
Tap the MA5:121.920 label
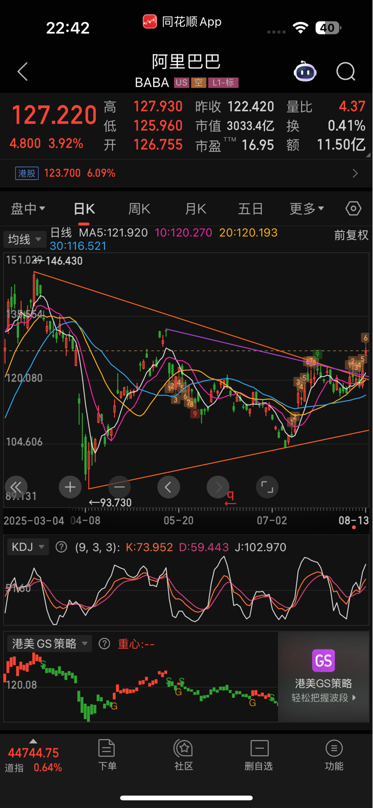coord(114,232)
